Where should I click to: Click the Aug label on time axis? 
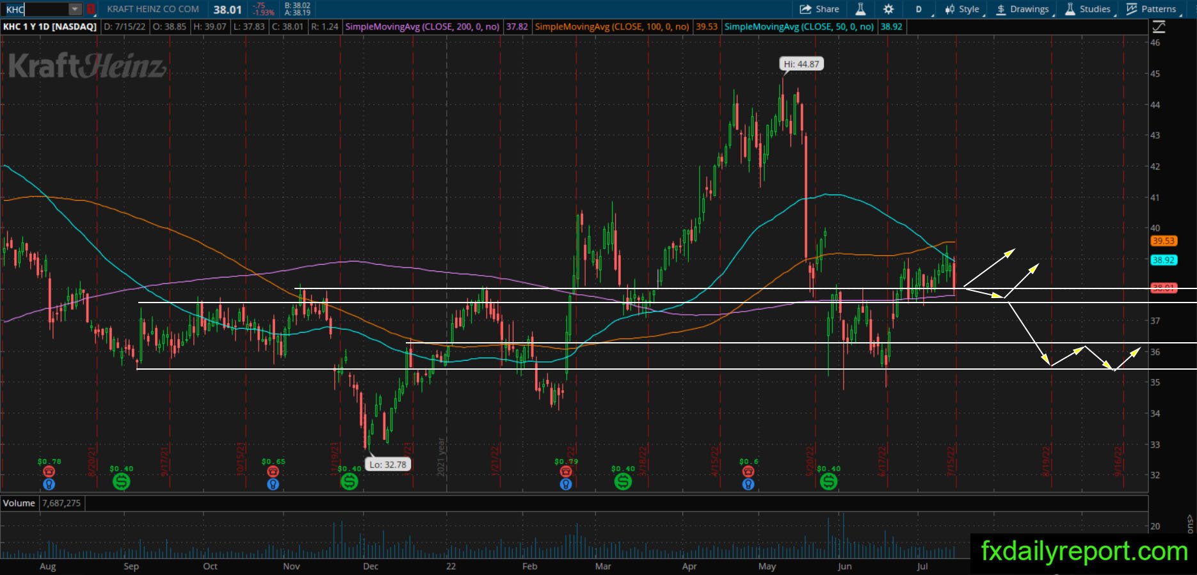click(47, 567)
